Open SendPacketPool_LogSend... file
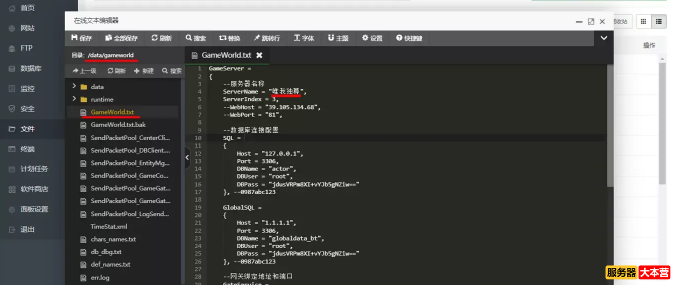This screenshot has width=673, height=285. tap(130, 214)
